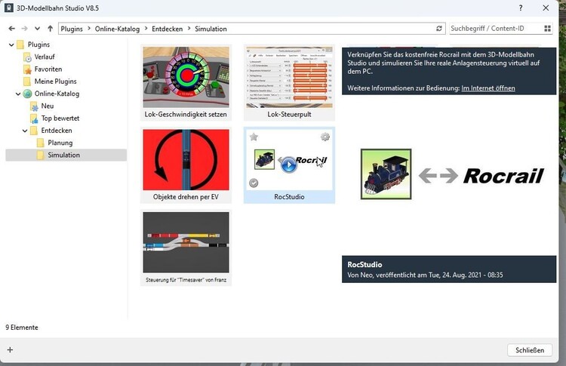
Task: Select Online-Katalog in the breadcrumb path
Action: (117, 29)
